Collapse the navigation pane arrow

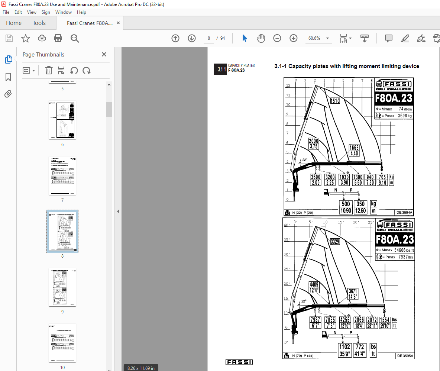[x=118, y=211]
